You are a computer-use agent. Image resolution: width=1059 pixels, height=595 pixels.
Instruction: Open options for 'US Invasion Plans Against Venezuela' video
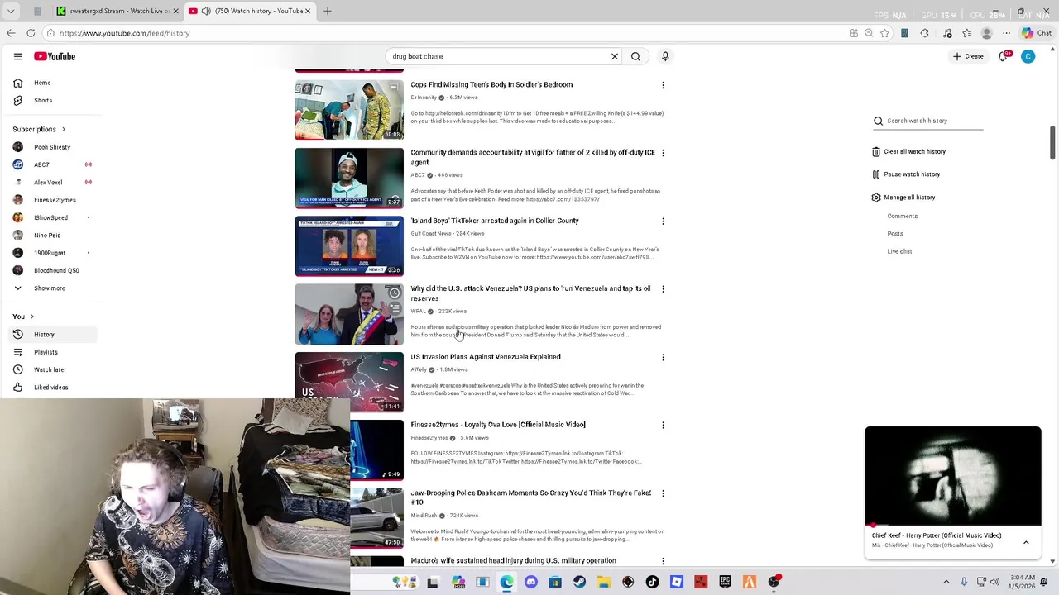pos(663,357)
